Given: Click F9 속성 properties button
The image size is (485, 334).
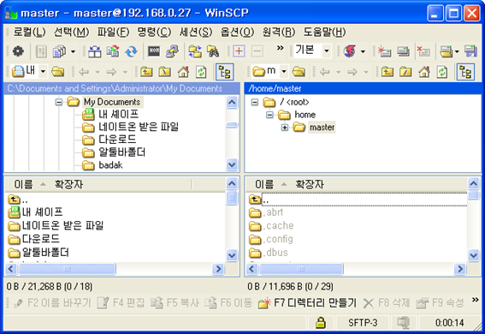Looking at the screenshot, I should point(441,302).
